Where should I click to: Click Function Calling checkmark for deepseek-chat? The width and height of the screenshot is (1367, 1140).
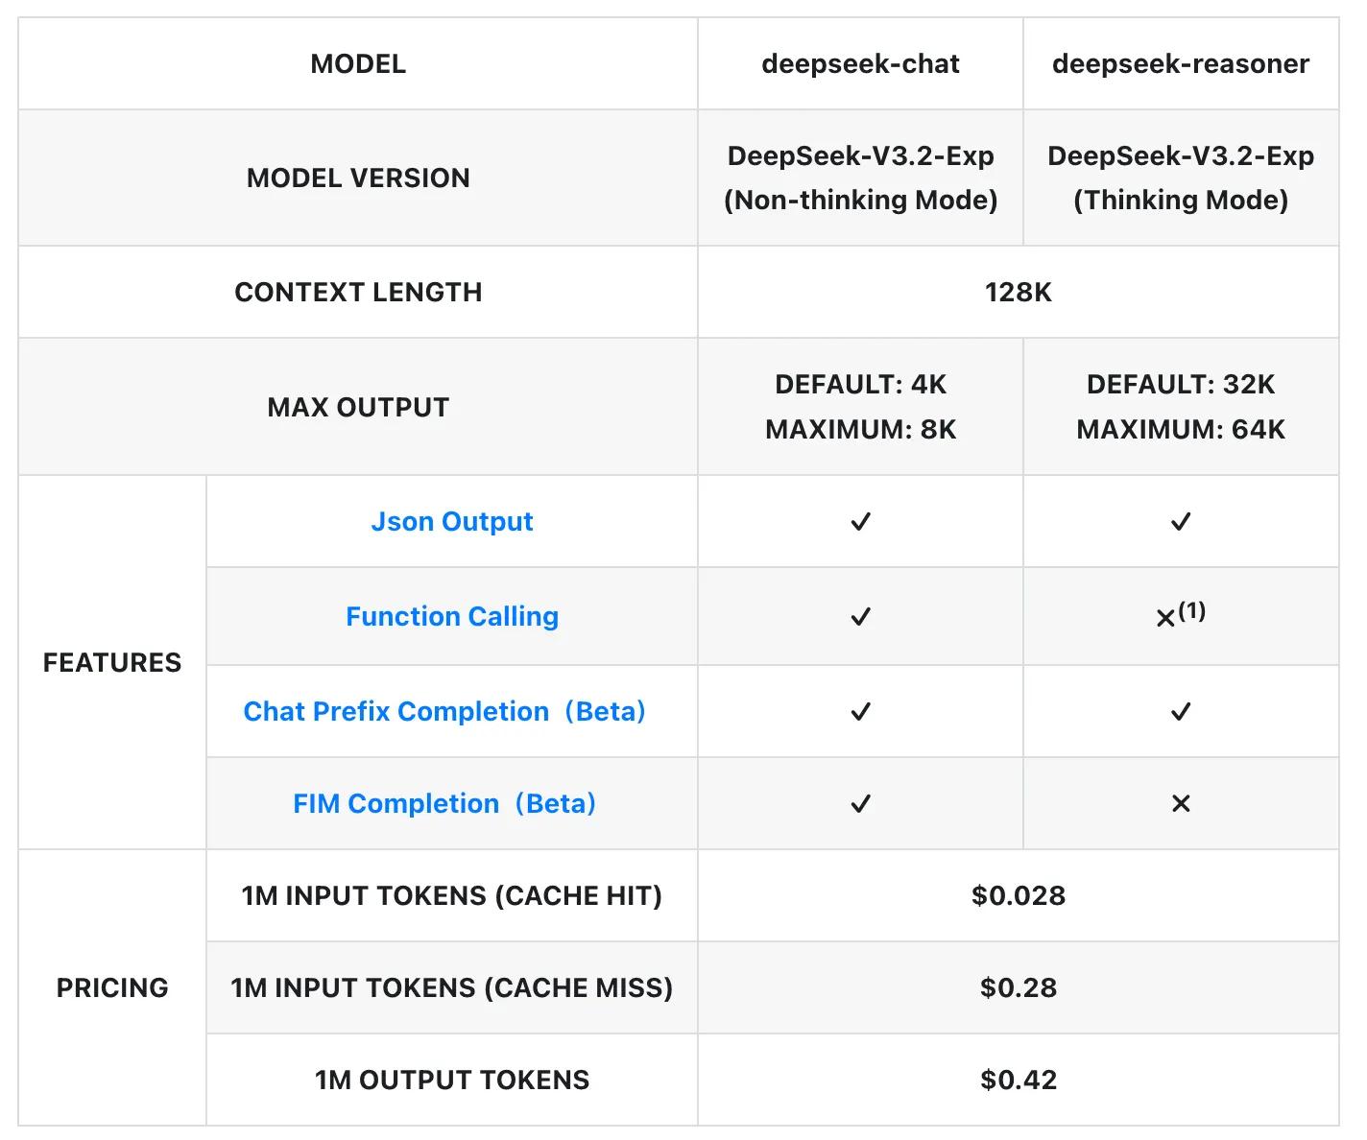860,616
